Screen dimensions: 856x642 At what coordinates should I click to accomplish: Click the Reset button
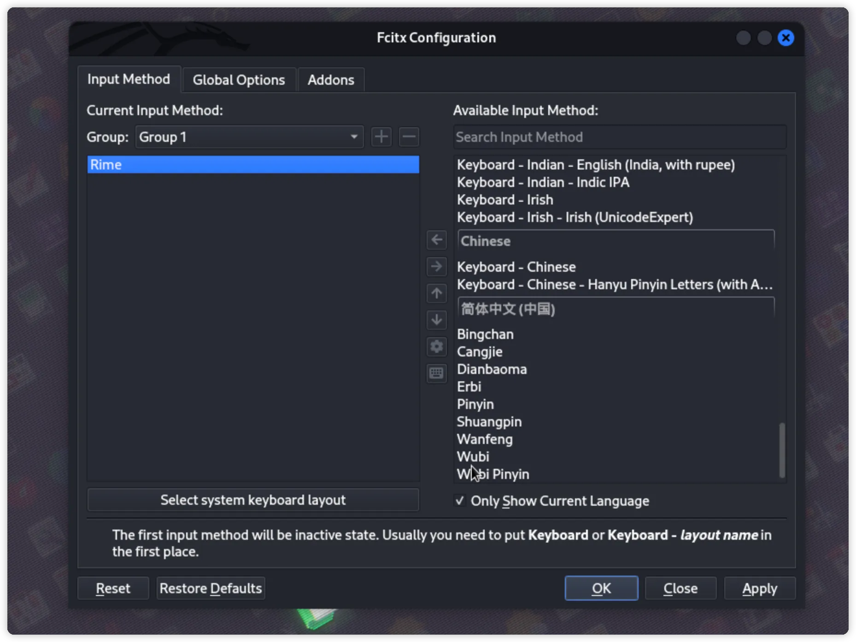click(x=113, y=588)
